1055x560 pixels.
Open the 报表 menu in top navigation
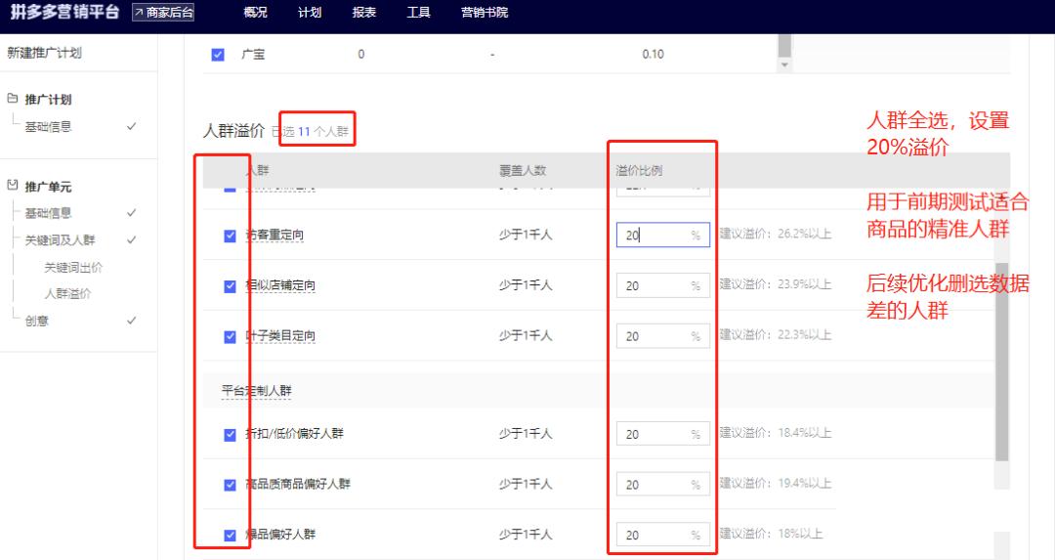click(363, 13)
